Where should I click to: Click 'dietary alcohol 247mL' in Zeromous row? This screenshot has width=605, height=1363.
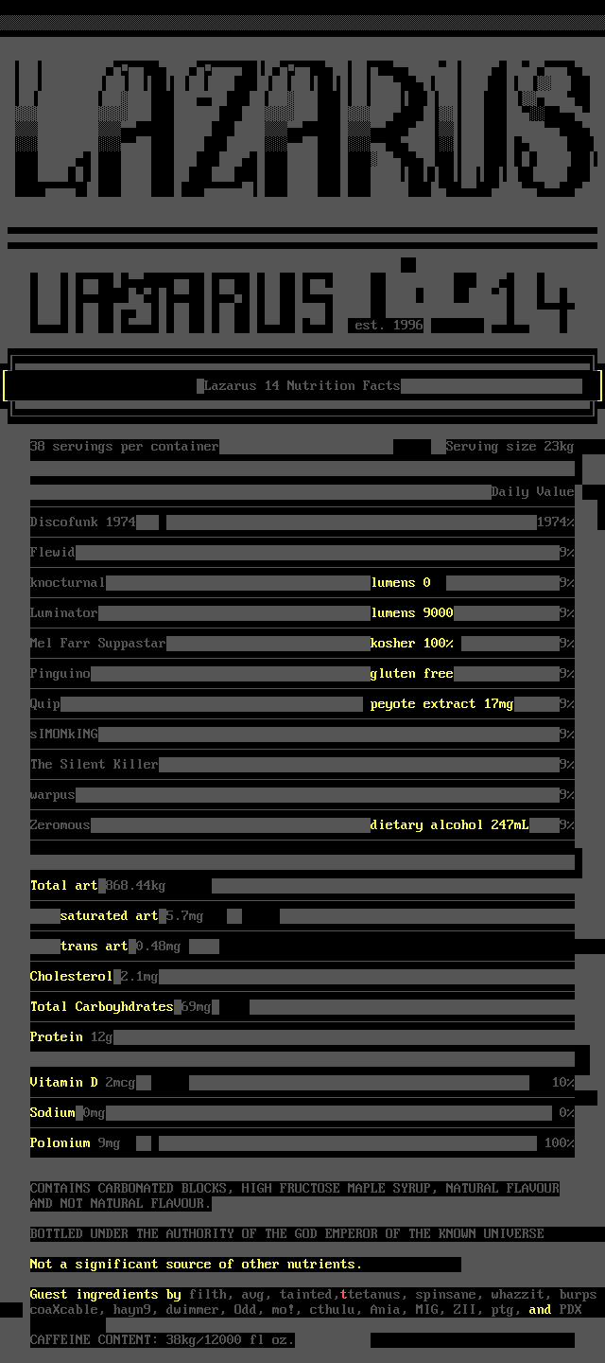tap(449, 824)
